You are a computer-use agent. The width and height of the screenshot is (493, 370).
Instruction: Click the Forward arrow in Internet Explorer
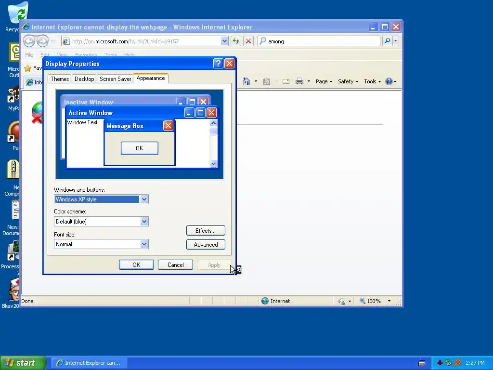(x=42, y=41)
